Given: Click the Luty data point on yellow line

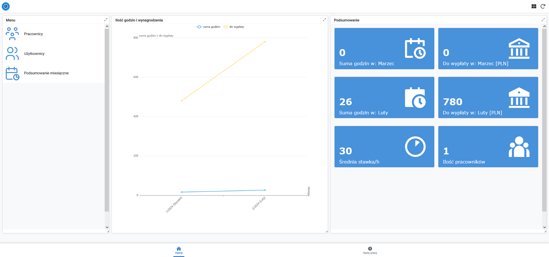Looking at the screenshot, I should (265, 42).
